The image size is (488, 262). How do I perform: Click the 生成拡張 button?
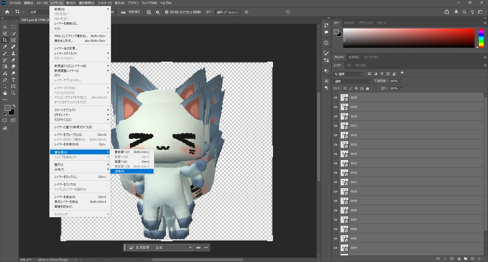click(x=139, y=247)
